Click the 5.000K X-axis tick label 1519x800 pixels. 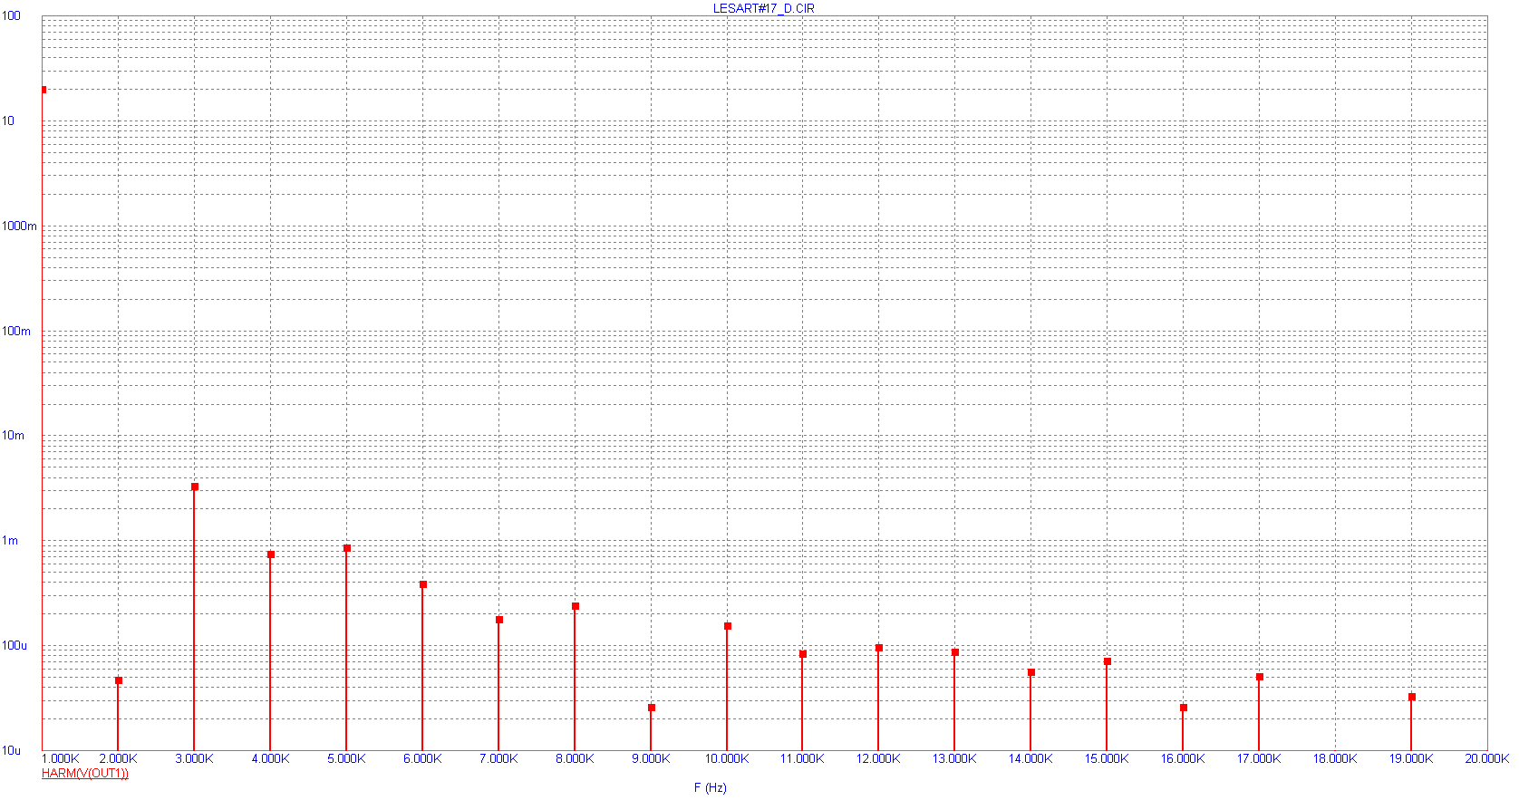[346, 758]
